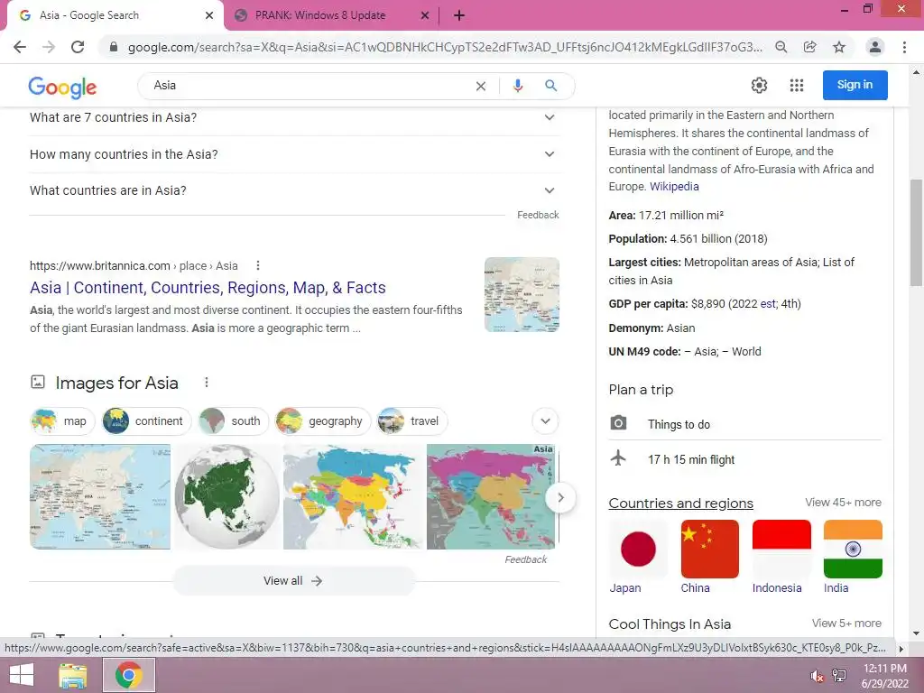Open the Chrome profile avatar icon

[875, 47]
